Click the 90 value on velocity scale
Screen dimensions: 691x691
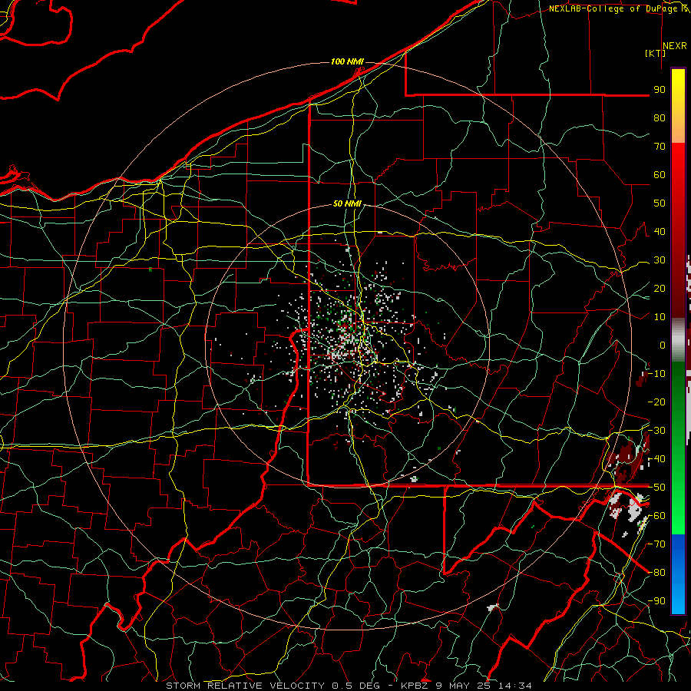click(660, 90)
